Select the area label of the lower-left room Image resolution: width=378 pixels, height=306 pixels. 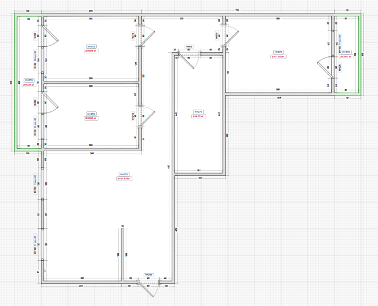tap(91, 118)
